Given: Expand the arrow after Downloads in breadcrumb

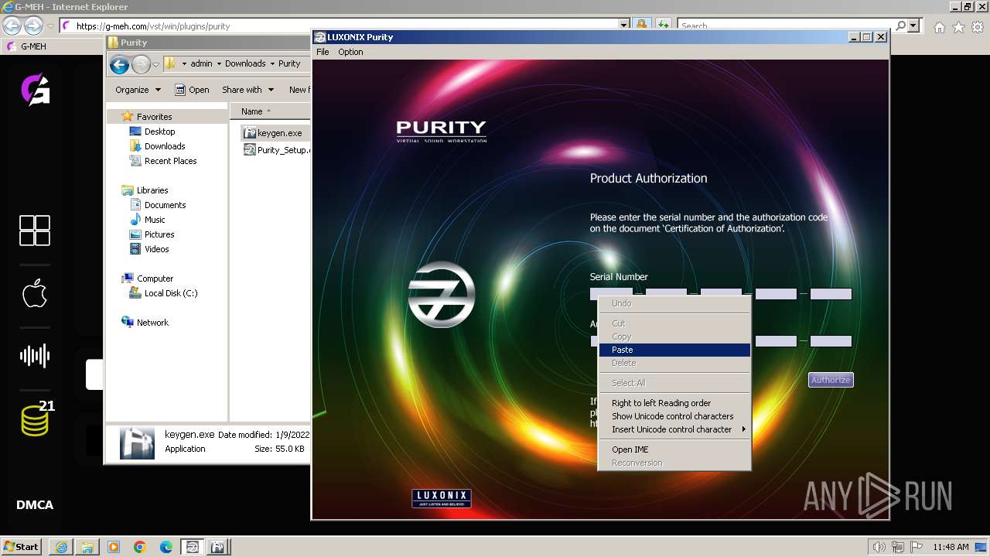Looking at the screenshot, I should (272, 63).
